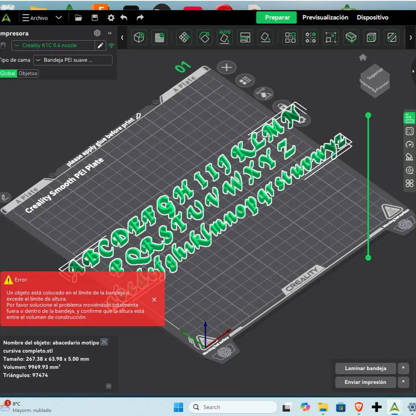Image resolution: width=416 pixels, height=416 pixels.
Task: Click the support structure icon in right sidebar
Action: click(x=409, y=157)
